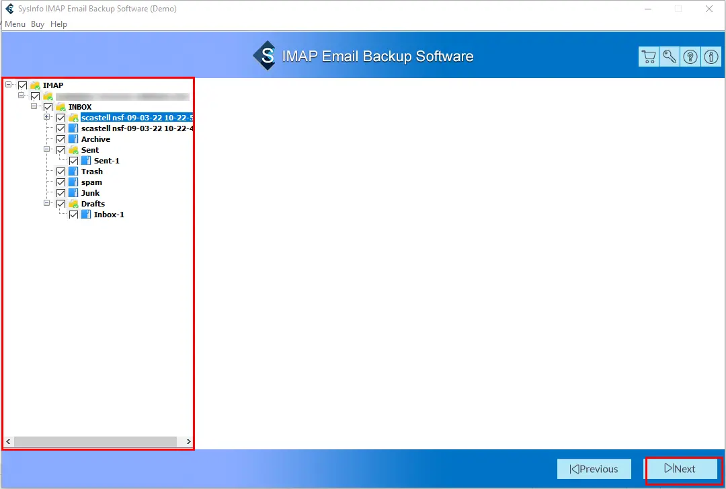Uncheck the Drafts checkbox
The height and width of the screenshot is (489, 726).
(x=61, y=204)
